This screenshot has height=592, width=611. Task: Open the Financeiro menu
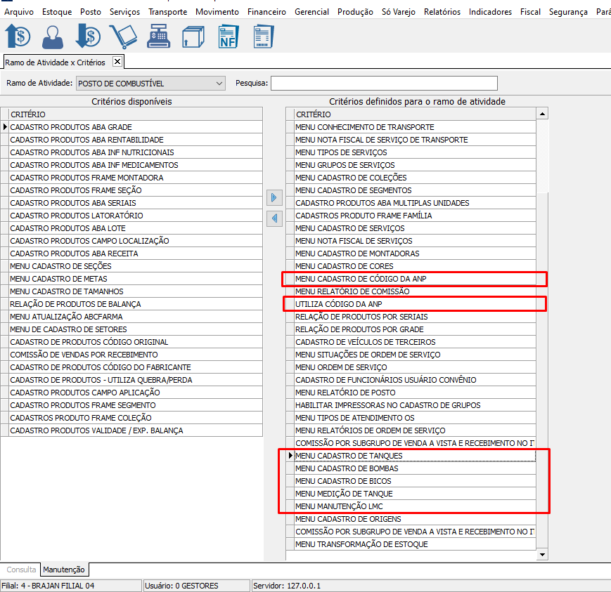pos(266,12)
